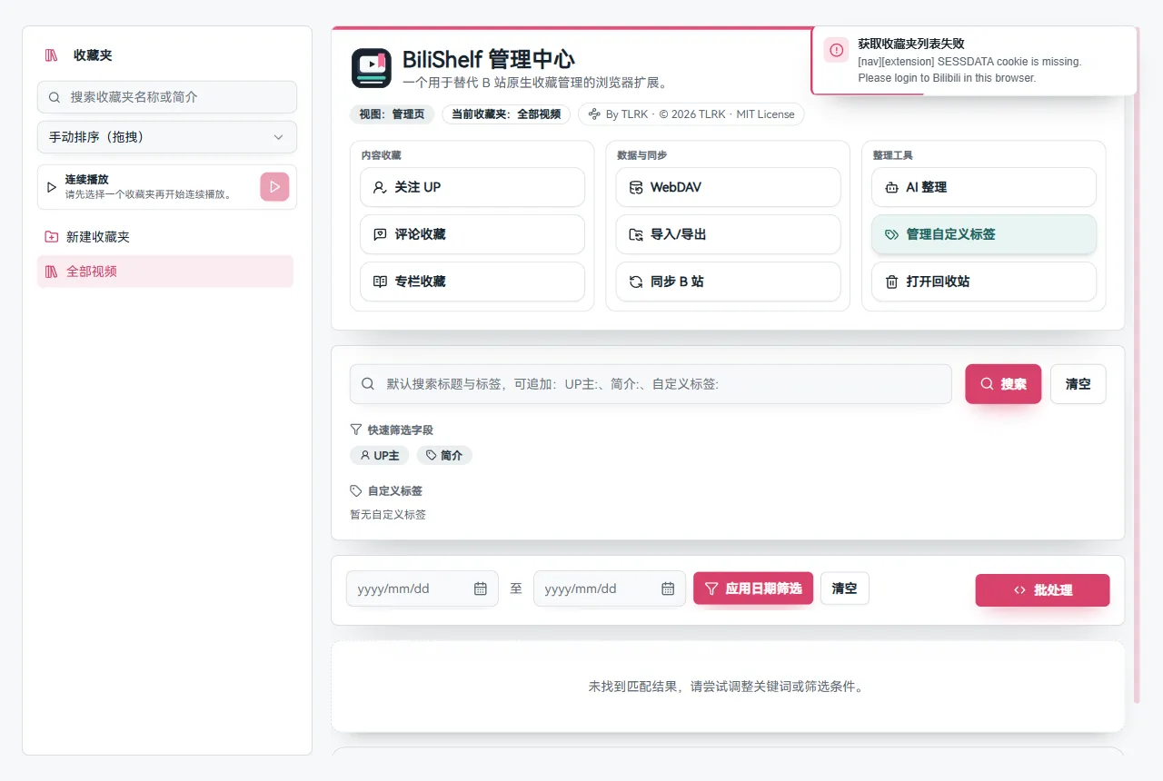Open the 关注 UP panel
The image size is (1163, 781).
[472, 187]
